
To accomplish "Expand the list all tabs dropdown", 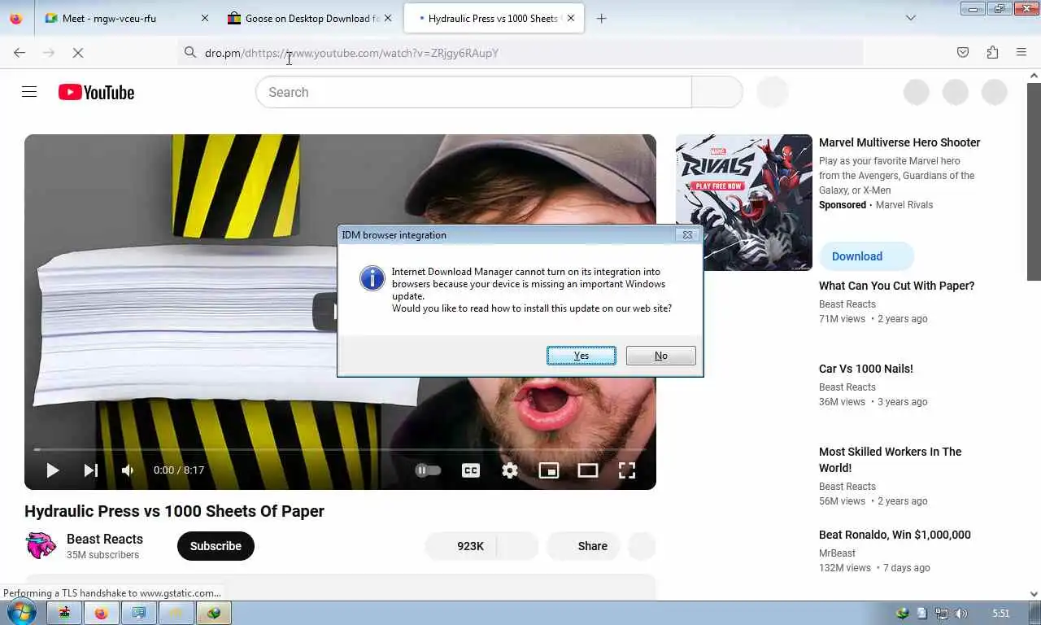I will [911, 18].
